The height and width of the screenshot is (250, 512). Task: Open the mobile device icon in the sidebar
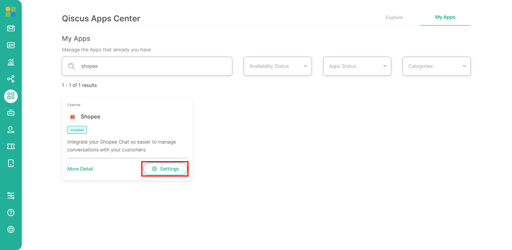point(11,163)
